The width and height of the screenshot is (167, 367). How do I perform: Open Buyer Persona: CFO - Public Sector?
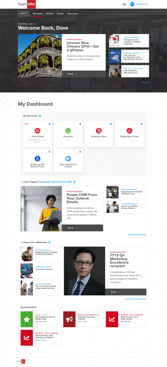pos(126,319)
